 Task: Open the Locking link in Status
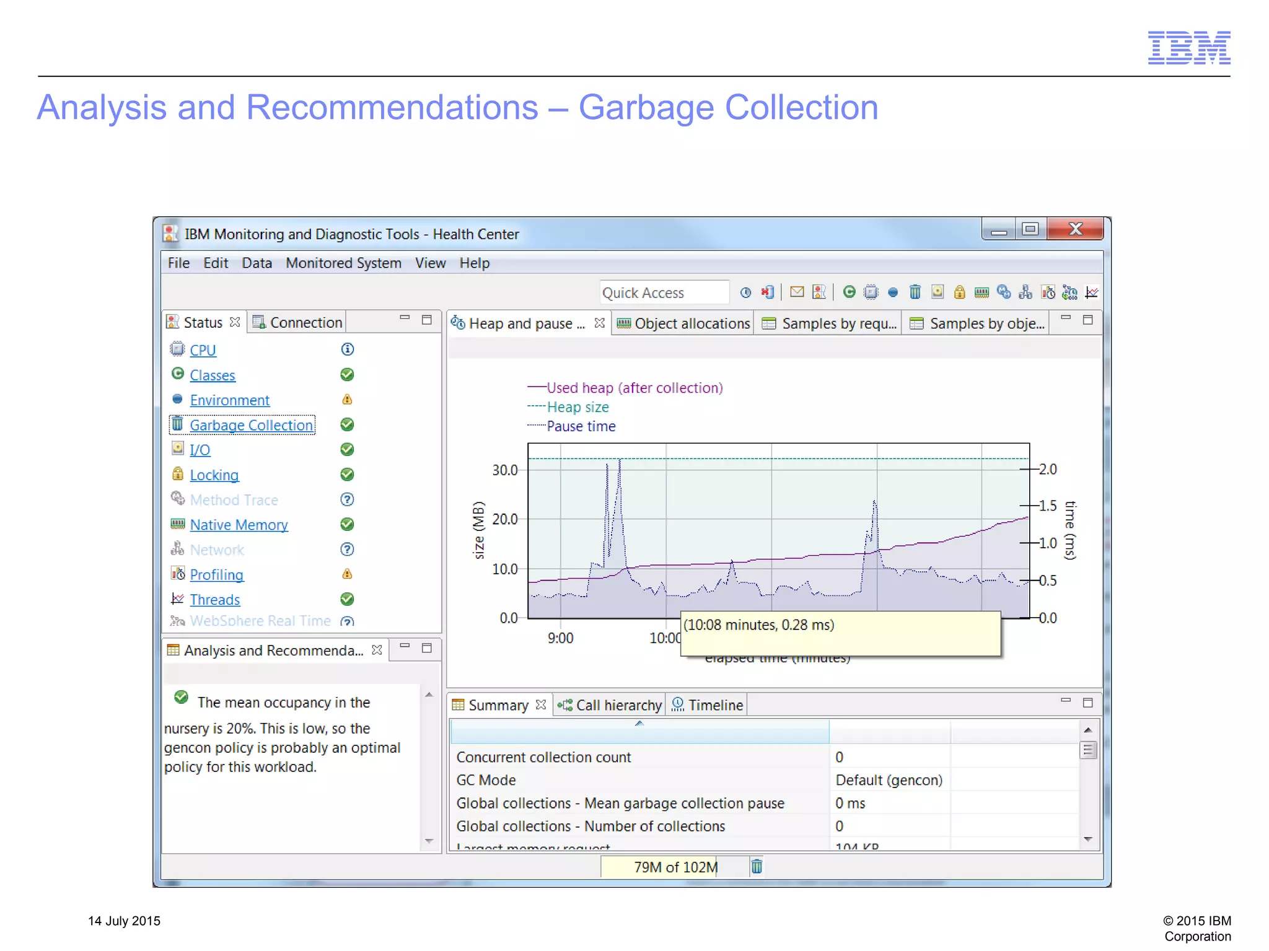tap(214, 475)
